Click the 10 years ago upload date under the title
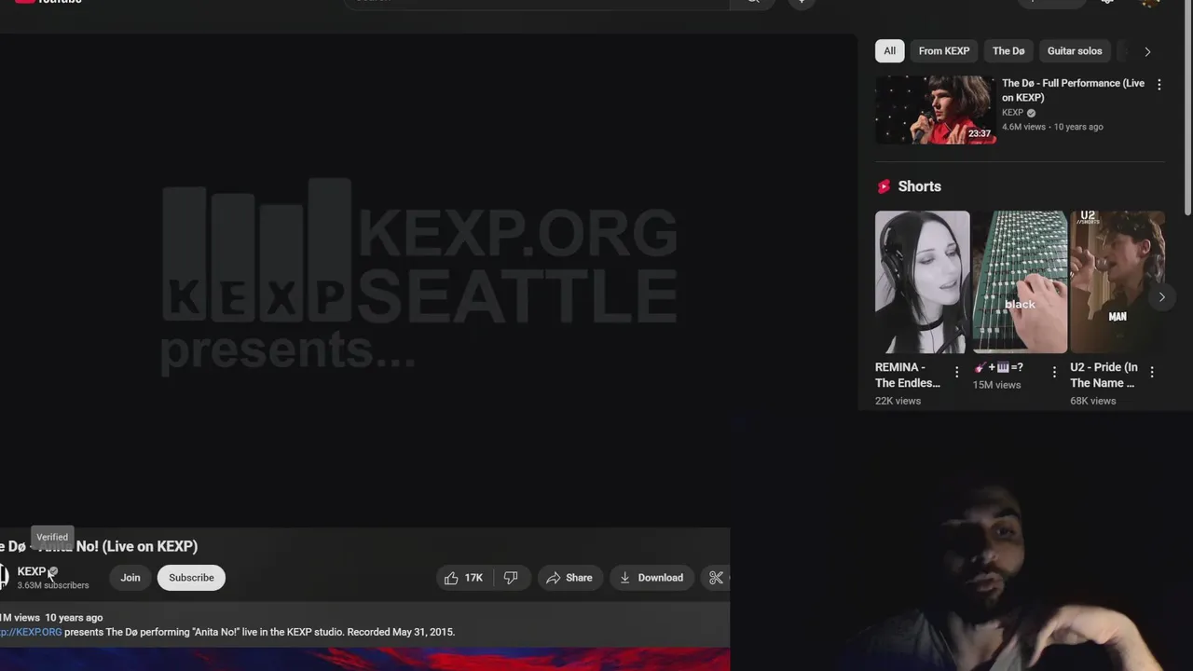Image resolution: width=1193 pixels, height=671 pixels. click(x=74, y=617)
